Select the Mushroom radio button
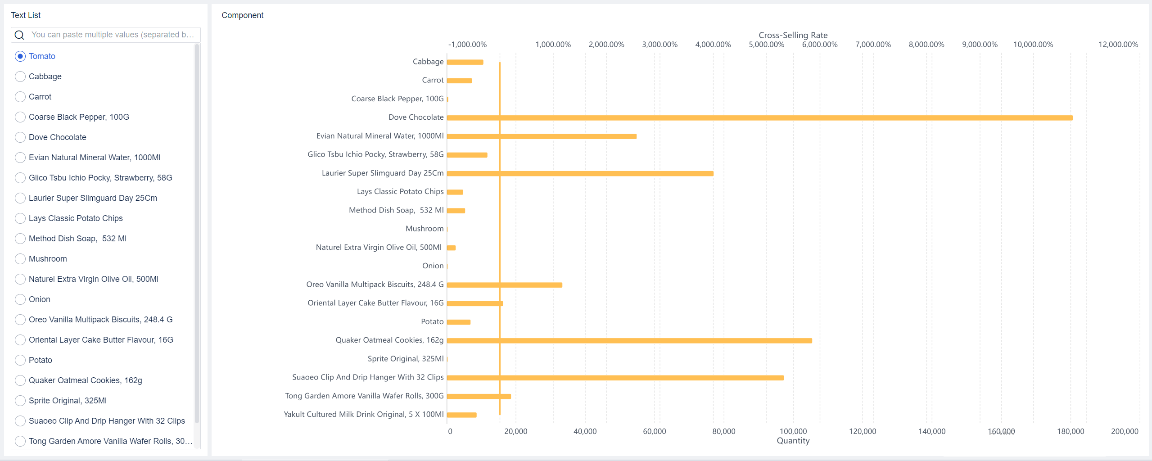The image size is (1152, 461). (x=20, y=258)
